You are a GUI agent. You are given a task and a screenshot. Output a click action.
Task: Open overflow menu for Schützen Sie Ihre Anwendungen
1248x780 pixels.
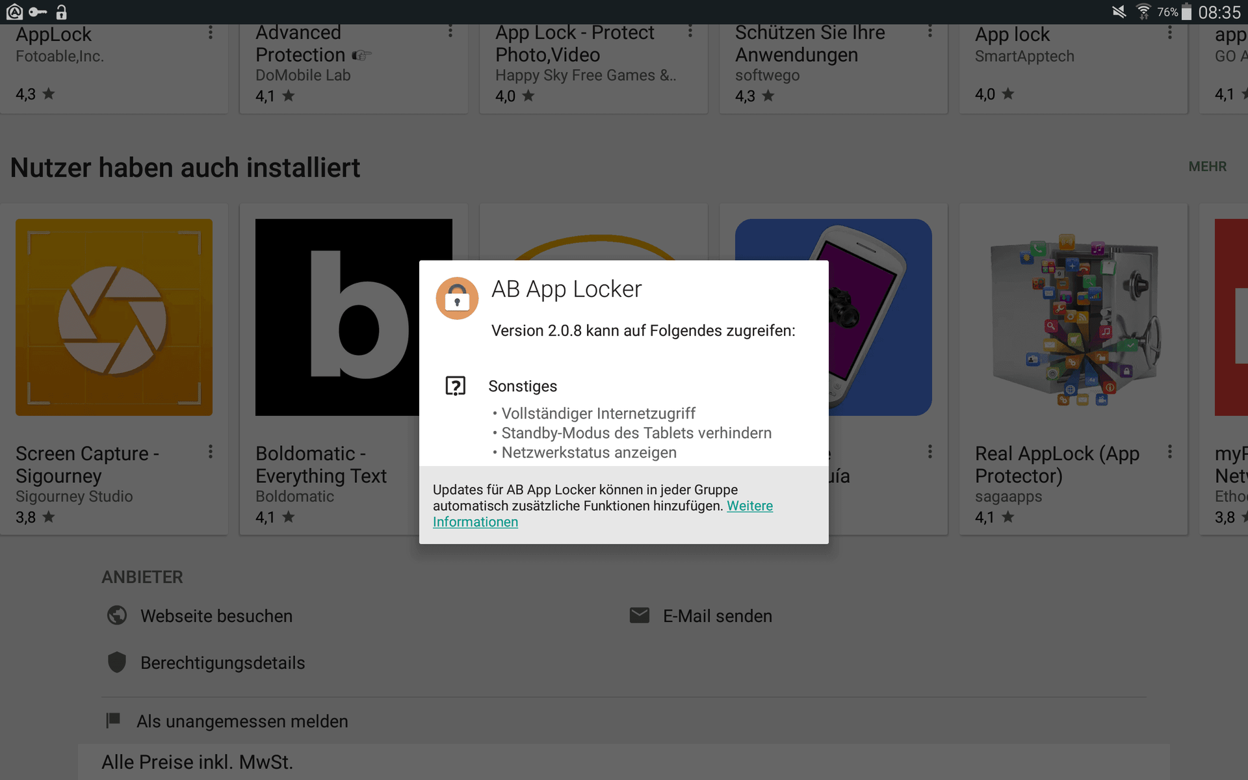coord(929,31)
